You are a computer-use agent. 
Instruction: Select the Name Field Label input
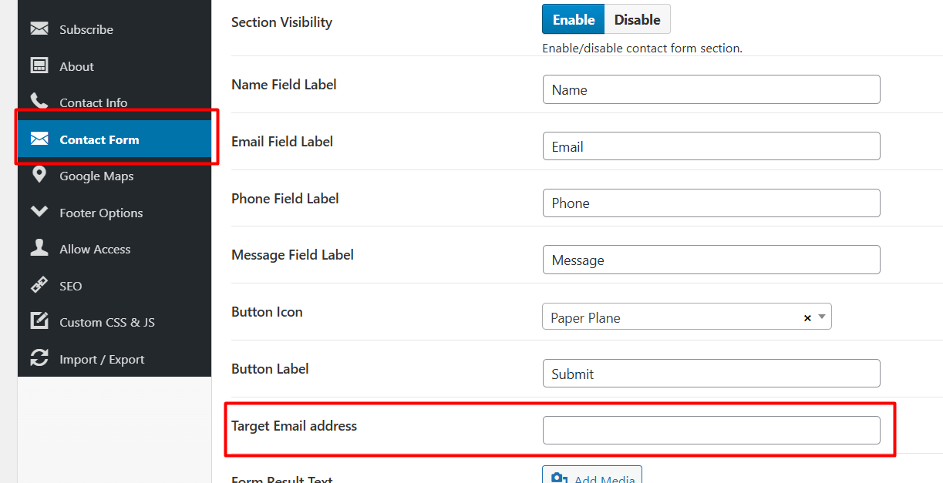click(711, 89)
